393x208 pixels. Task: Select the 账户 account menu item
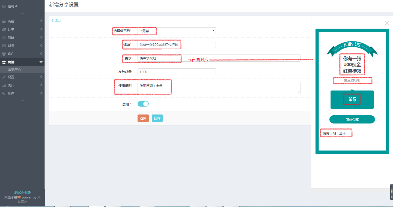[x=11, y=93]
